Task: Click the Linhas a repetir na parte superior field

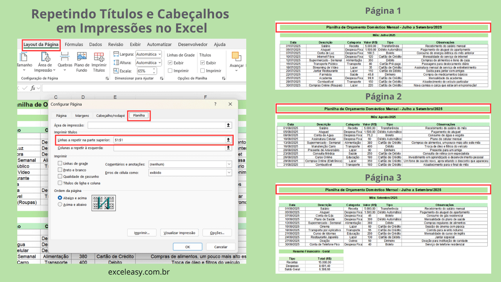Action: point(169,140)
